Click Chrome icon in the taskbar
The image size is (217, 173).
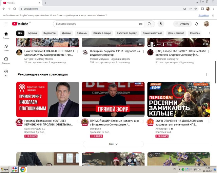23,169
